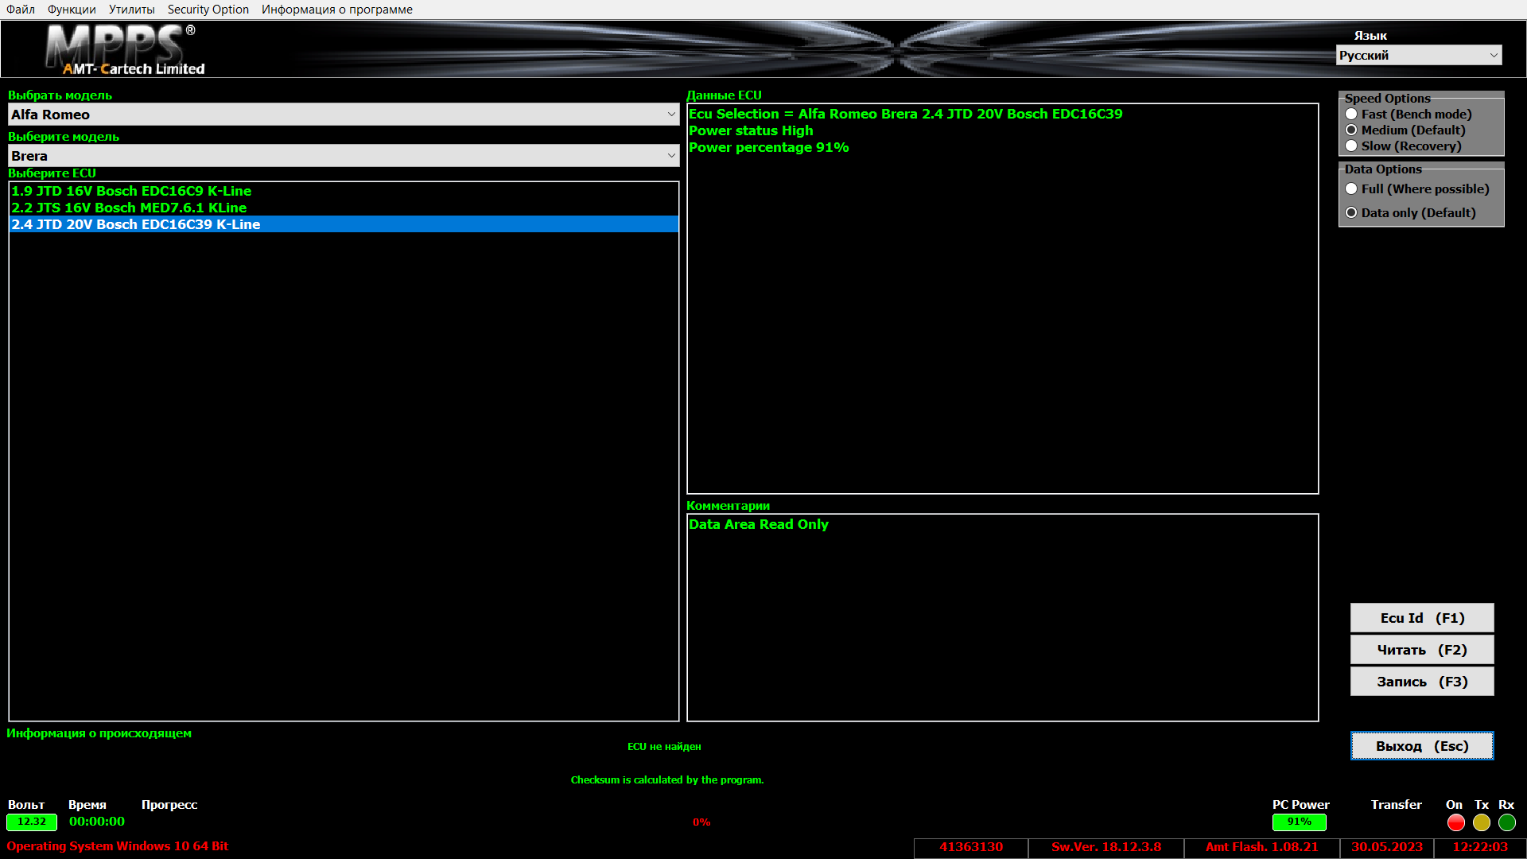Expand the Brera model dropdown
This screenshot has height=859, width=1527.
(344, 156)
